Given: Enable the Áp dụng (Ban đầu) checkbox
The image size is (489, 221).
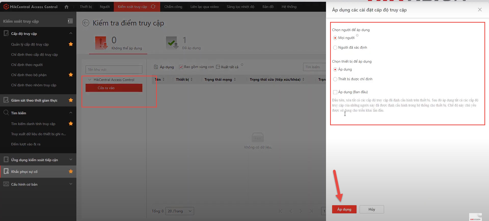Looking at the screenshot, I should pos(335,92).
